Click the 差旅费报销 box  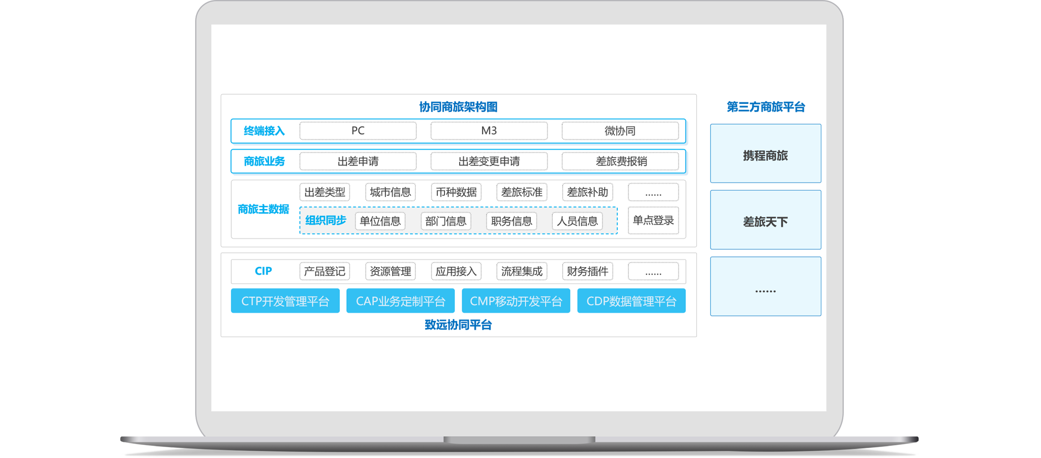(x=620, y=161)
